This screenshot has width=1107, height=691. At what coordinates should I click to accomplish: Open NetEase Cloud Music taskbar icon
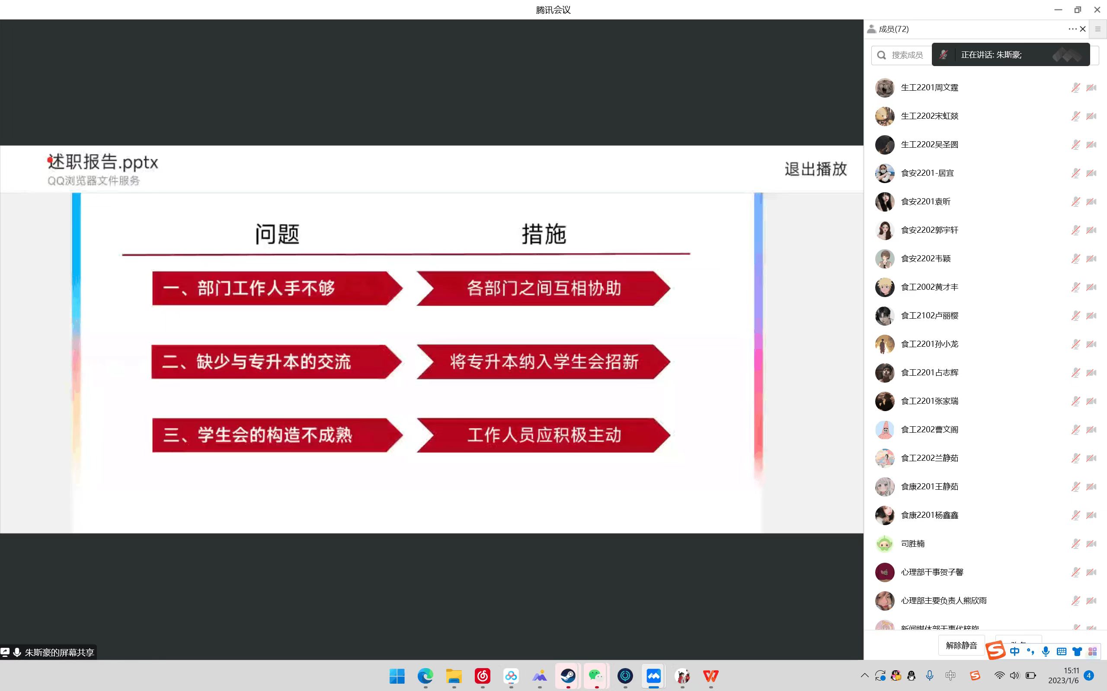483,675
